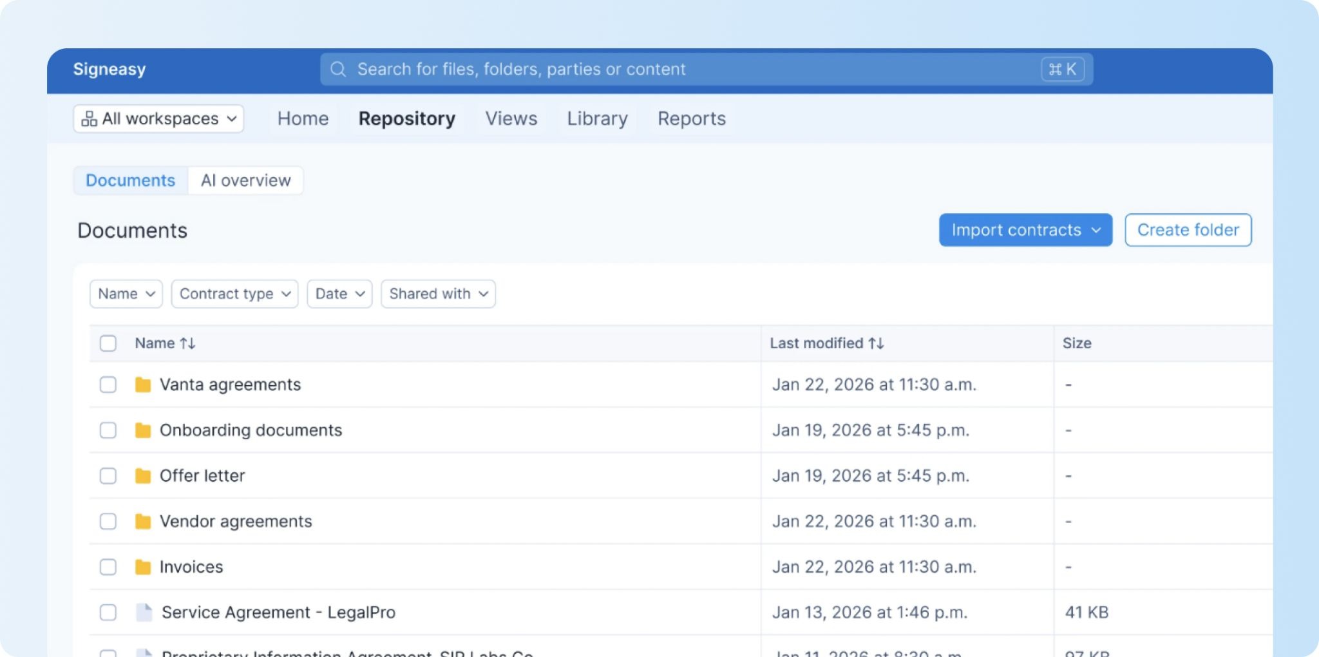Click the Create folder button

pos(1188,230)
